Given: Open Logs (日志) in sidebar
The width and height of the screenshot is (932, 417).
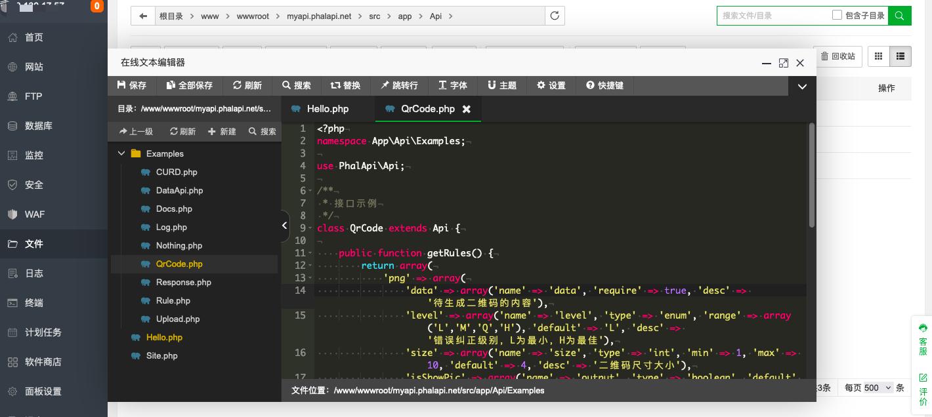Looking at the screenshot, I should (54, 273).
